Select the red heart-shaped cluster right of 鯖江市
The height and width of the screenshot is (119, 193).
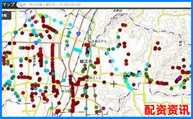[97, 61]
